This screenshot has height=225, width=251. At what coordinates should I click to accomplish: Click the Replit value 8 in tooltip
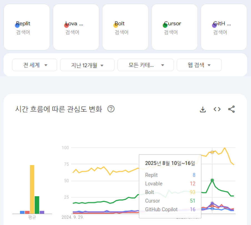click(194, 175)
